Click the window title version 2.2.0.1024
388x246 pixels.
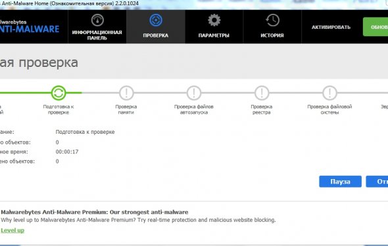(x=127, y=3)
